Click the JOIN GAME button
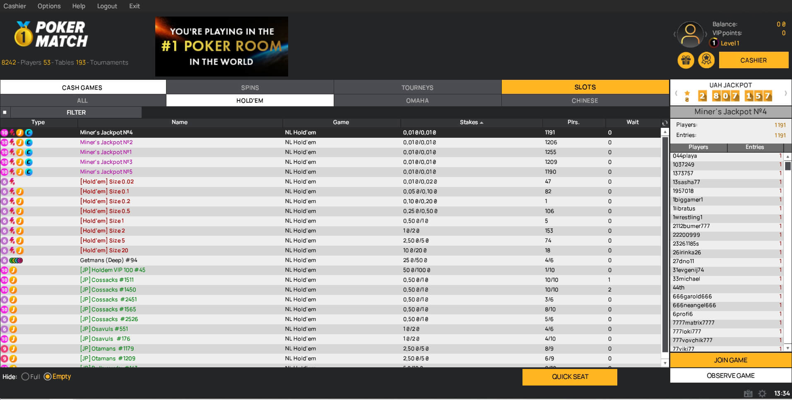The height and width of the screenshot is (400, 792). tap(730, 360)
